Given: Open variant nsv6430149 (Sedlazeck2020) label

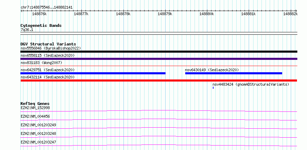Looking at the screenshot, I should point(212,70).
